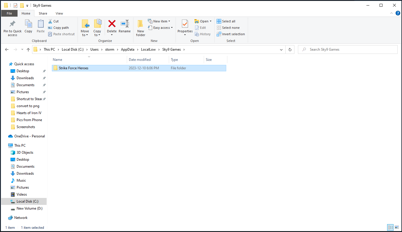Create a New folder

[x=141, y=28]
